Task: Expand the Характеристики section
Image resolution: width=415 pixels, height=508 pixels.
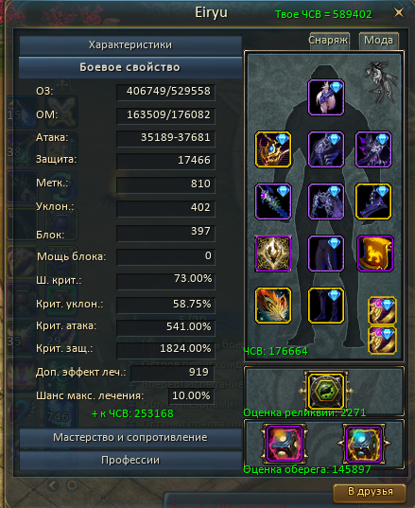Action: pyautogui.click(x=130, y=44)
